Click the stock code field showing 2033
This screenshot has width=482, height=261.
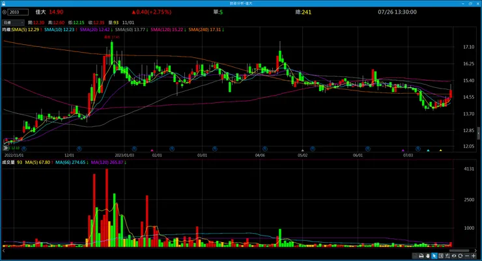point(18,12)
